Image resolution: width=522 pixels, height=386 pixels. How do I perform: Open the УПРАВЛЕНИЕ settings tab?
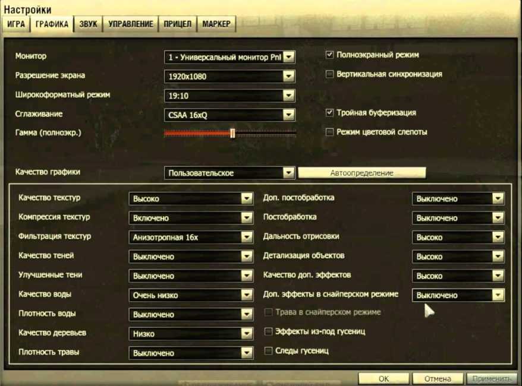tap(131, 24)
